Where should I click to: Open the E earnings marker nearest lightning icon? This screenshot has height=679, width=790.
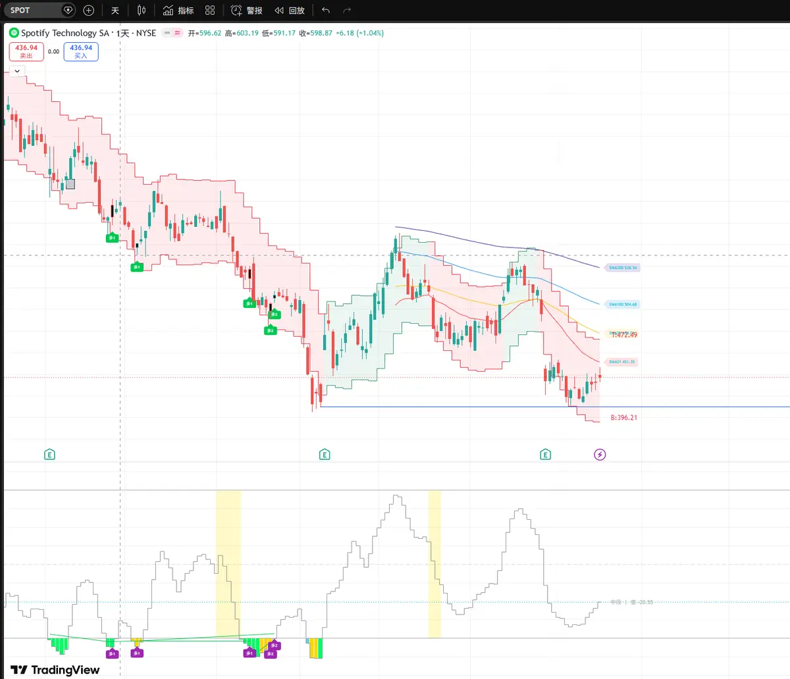coord(545,455)
